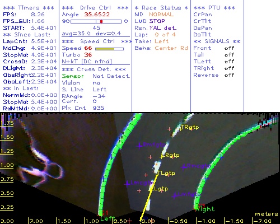Click the red steering angle slider indicator
This screenshot has height=224, width=280.
[101, 21]
